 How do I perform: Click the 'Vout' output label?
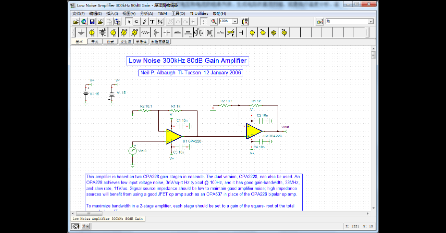(x=285, y=127)
